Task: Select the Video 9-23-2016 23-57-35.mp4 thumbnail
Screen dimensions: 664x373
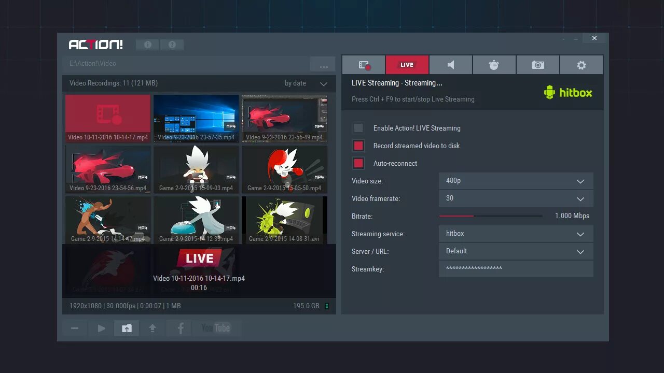Action: tap(196, 118)
